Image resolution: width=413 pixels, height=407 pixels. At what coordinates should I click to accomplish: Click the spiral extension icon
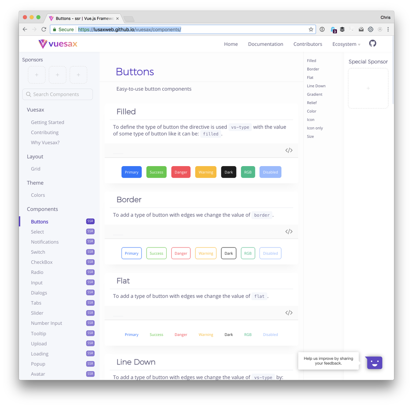point(371,30)
